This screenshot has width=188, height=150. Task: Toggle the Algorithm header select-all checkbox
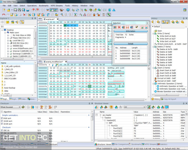coord(2,112)
